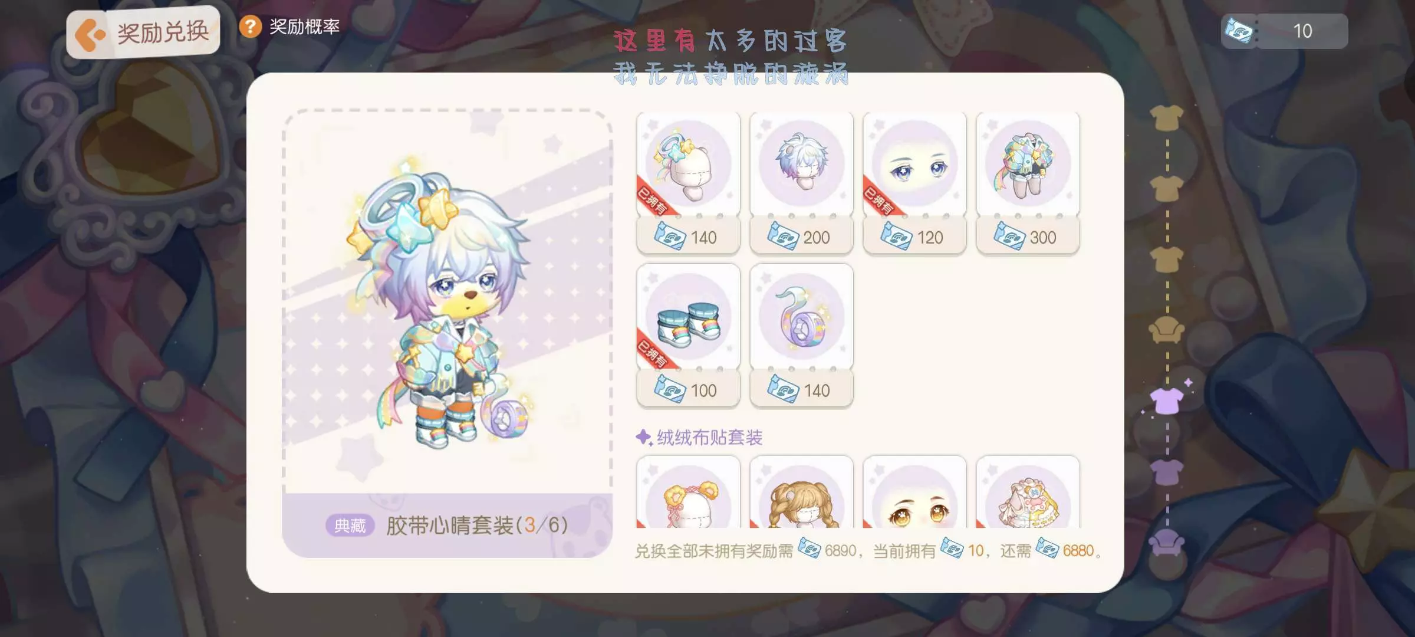
Task: Tap the ticket currency counter showing 10
Action: (1284, 31)
